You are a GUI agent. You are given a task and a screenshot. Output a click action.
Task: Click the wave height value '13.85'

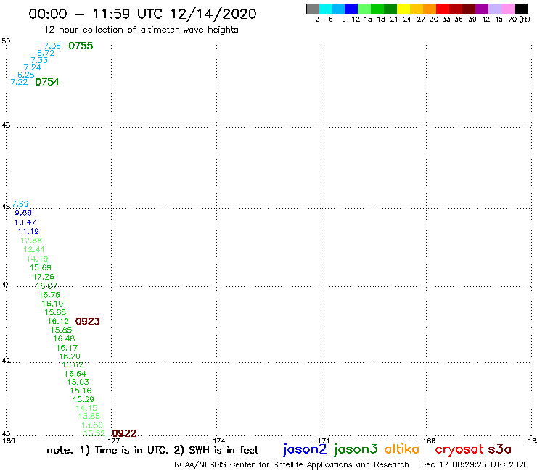89,416
